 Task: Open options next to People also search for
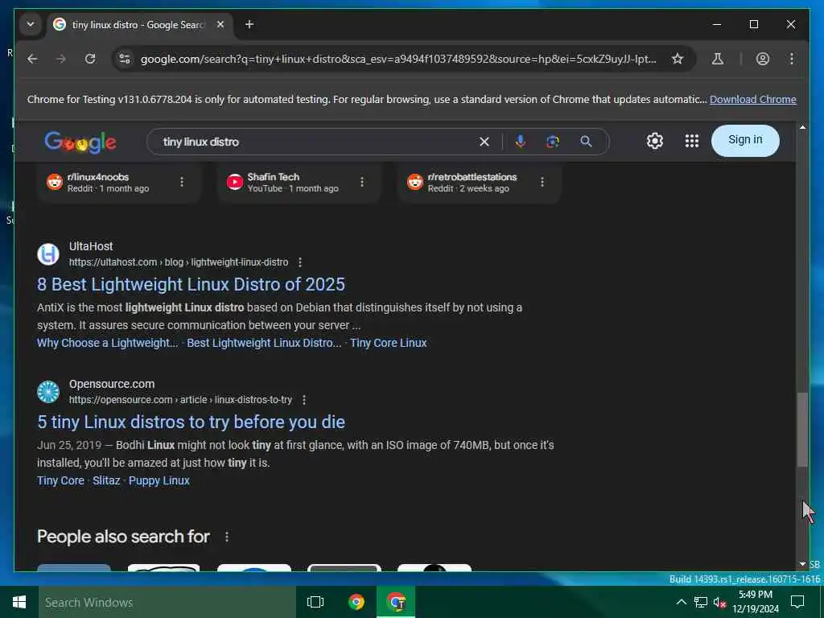pyautogui.click(x=226, y=537)
